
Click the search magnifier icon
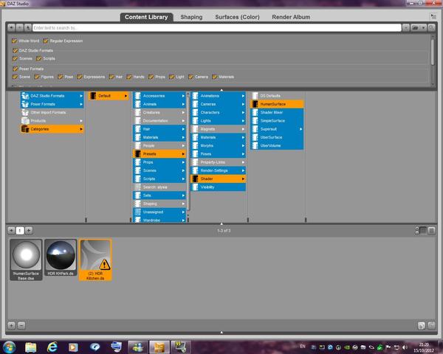(x=431, y=28)
